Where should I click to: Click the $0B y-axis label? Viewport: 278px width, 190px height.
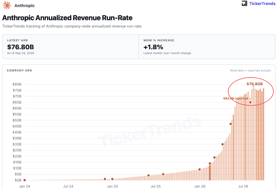coord(18,180)
